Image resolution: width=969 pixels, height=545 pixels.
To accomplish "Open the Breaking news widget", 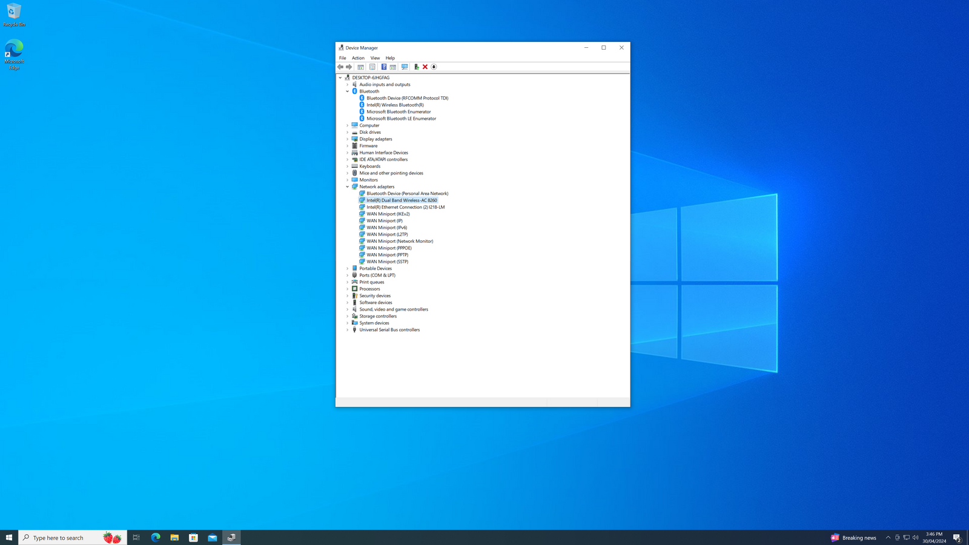I will pyautogui.click(x=853, y=537).
